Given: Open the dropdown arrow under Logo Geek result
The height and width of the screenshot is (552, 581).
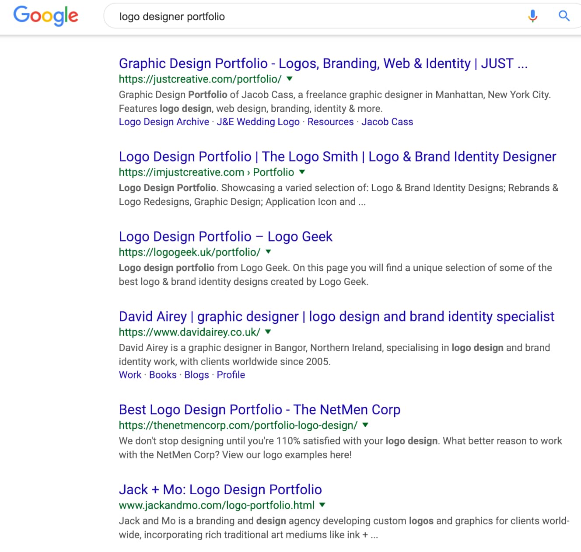Looking at the screenshot, I should [x=268, y=252].
